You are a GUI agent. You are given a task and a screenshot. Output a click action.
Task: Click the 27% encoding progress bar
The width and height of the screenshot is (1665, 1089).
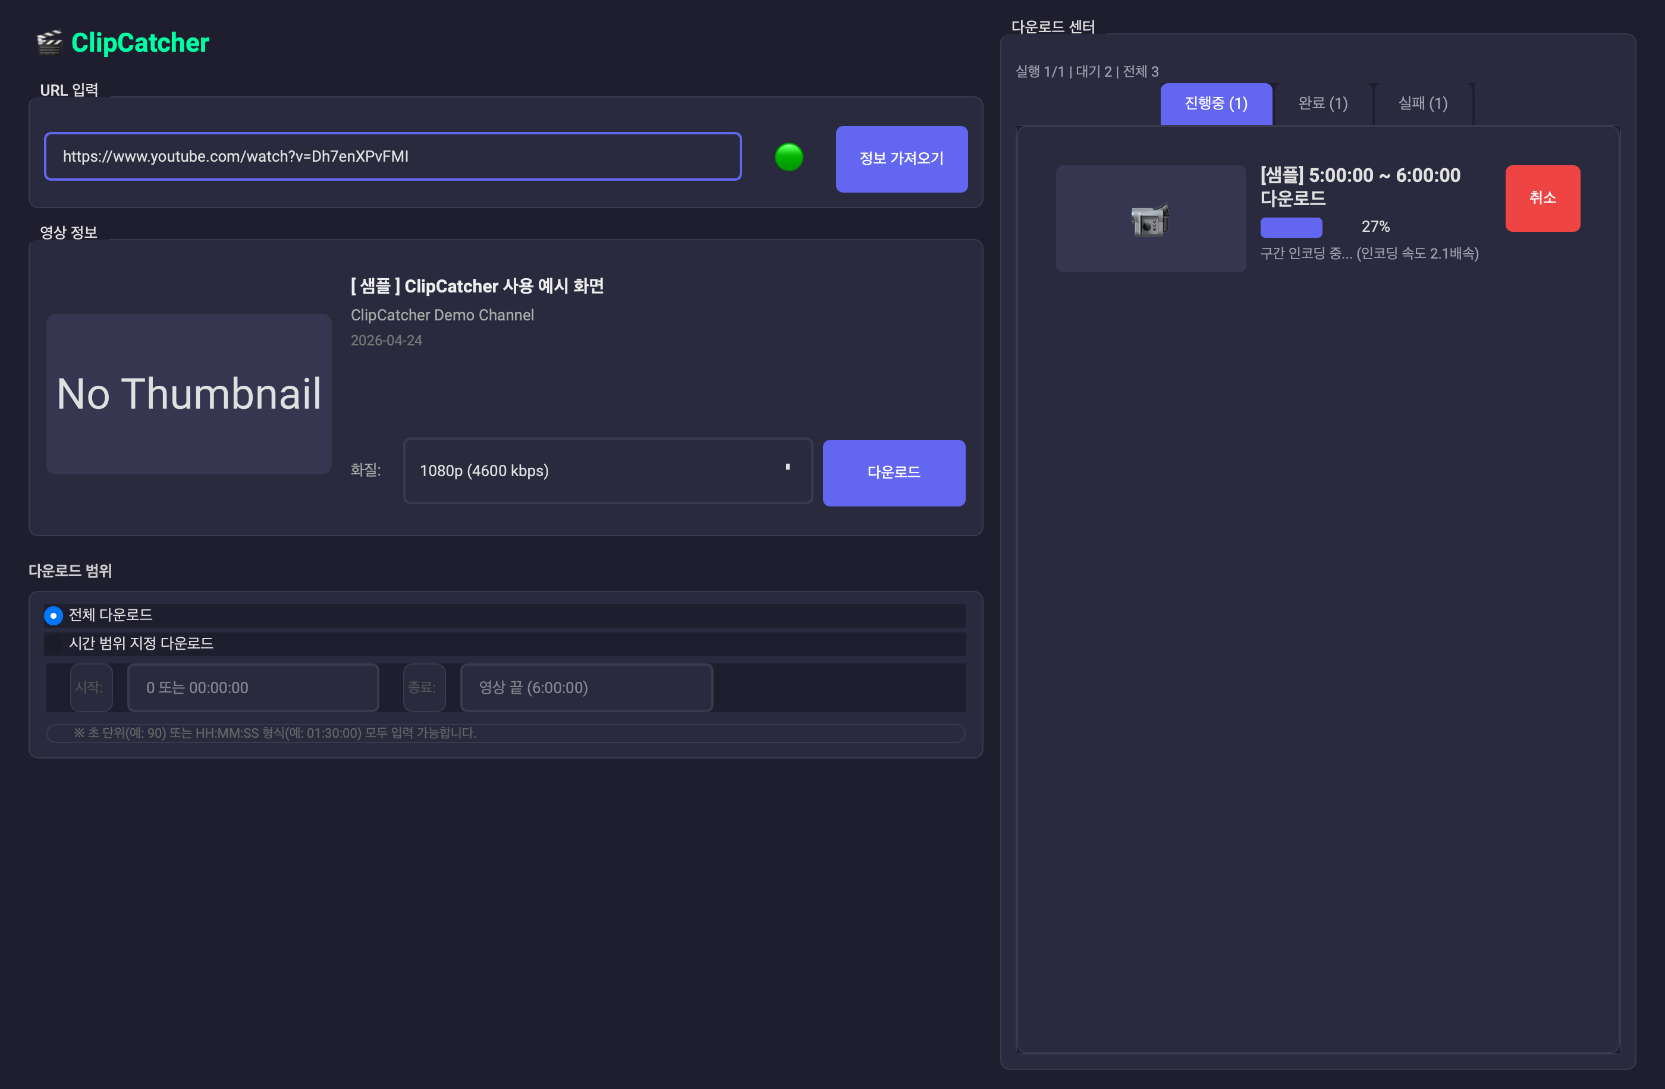(x=1291, y=227)
